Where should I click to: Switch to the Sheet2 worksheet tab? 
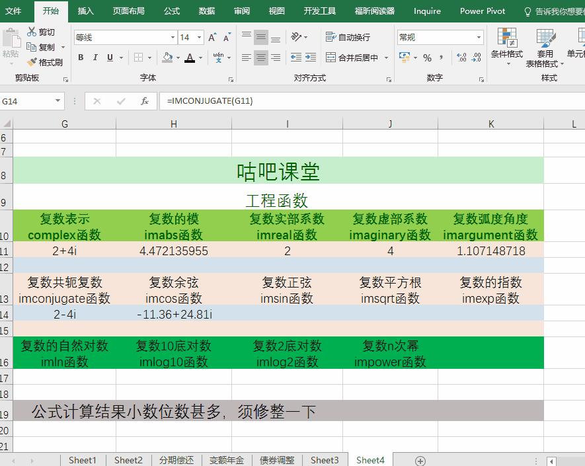tap(128, 460)
